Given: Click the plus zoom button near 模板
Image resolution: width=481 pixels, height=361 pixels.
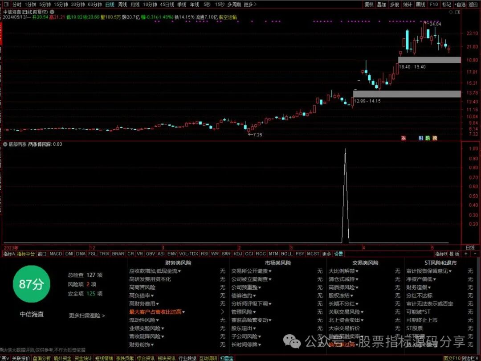Looking at the screenshot, I should click(466, 254).
